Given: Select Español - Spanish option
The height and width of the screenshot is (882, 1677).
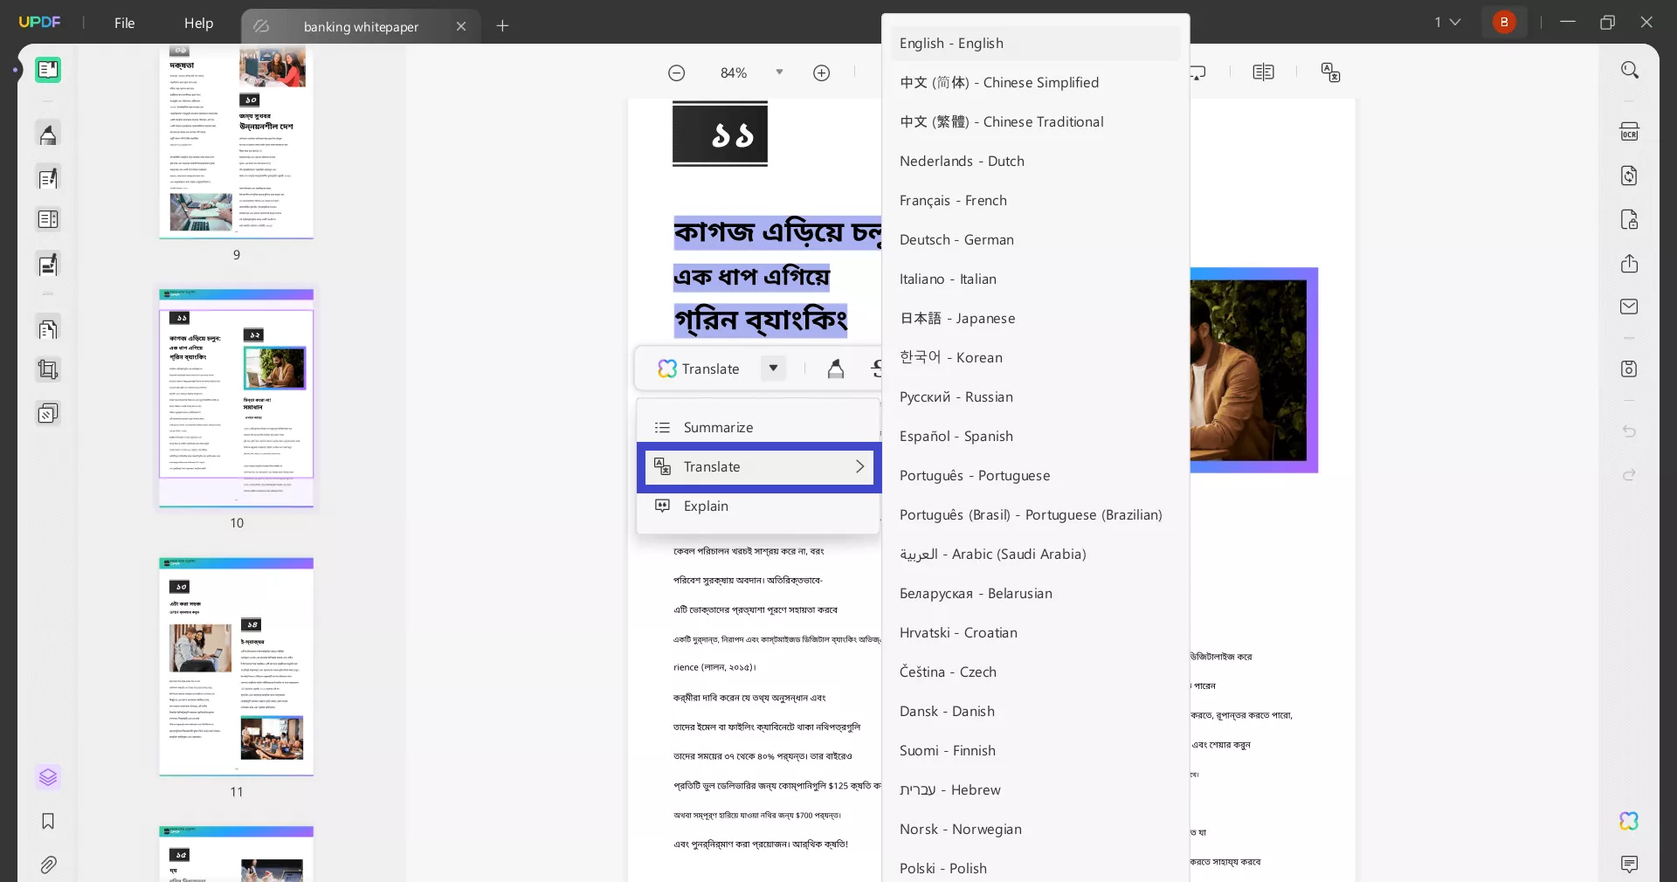Looking at the screenshot, I should [1035, 436].
